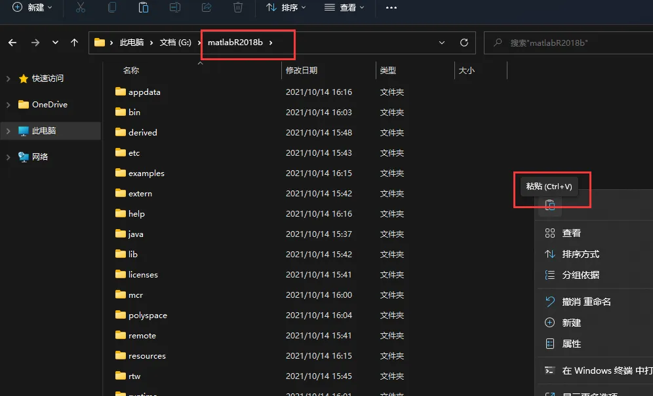Select 此电脑 in the address breadcrumb

point(132,43)
